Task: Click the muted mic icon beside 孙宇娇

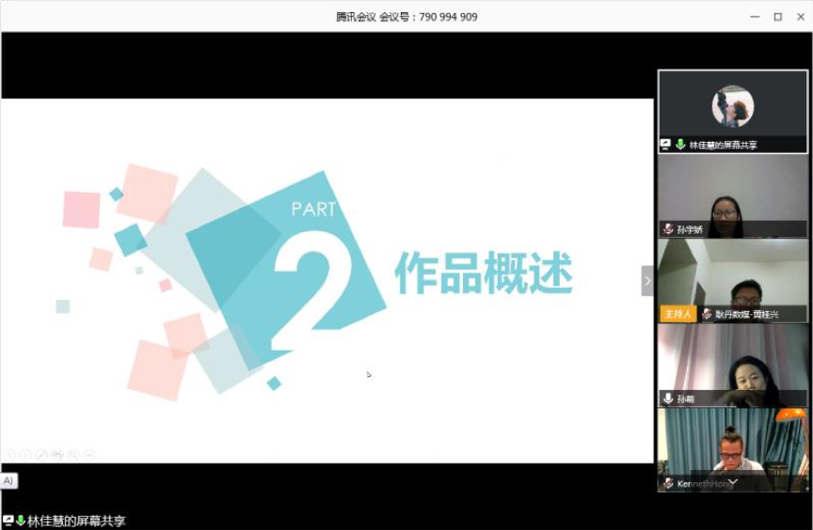Action: coord(668,229)
